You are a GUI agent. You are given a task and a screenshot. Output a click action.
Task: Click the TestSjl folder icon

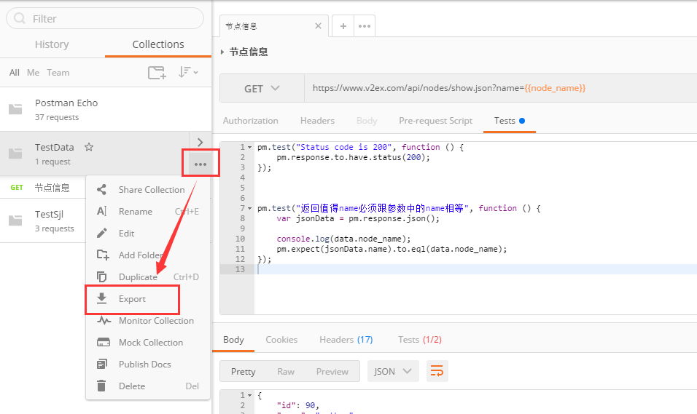pyautogui.click(x=15, y=220)
